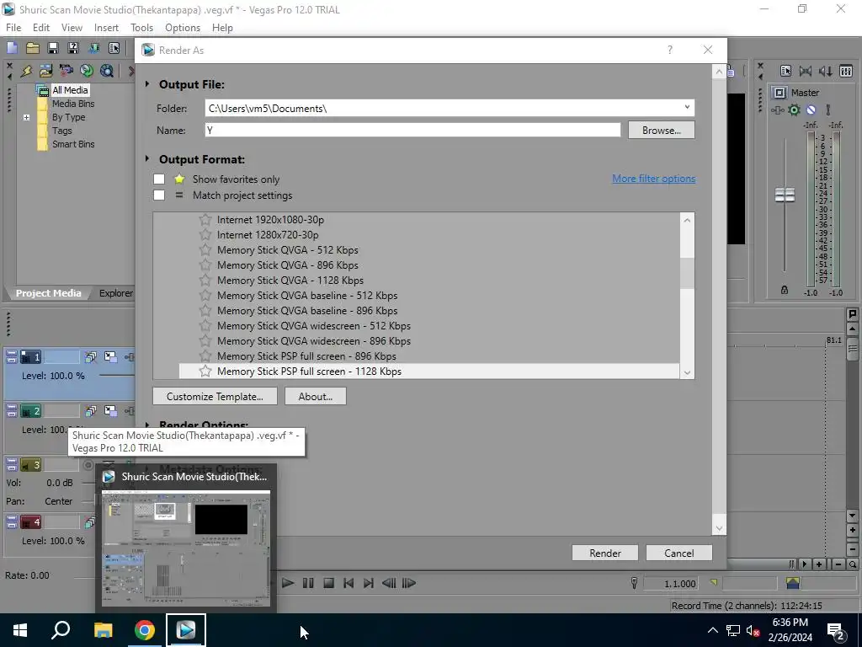
Task: Show hidden Windows tray icons chevron
Action: pyautogui.click(x=712, y=630)
